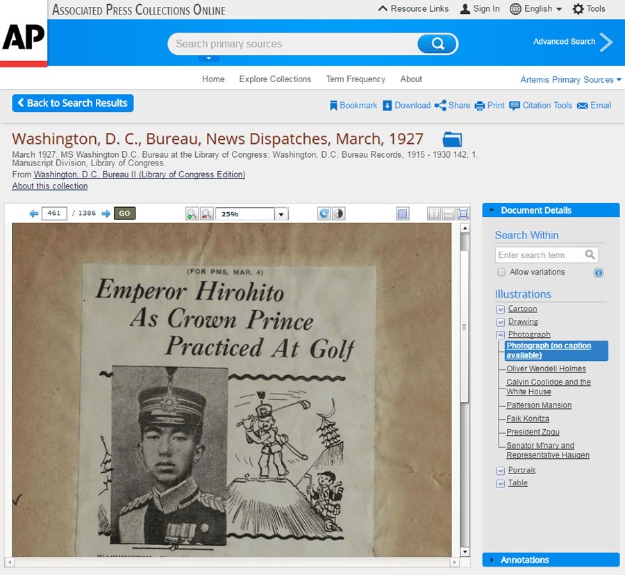
Task: Click the Allow variations info icon
Action: (599, 273)
